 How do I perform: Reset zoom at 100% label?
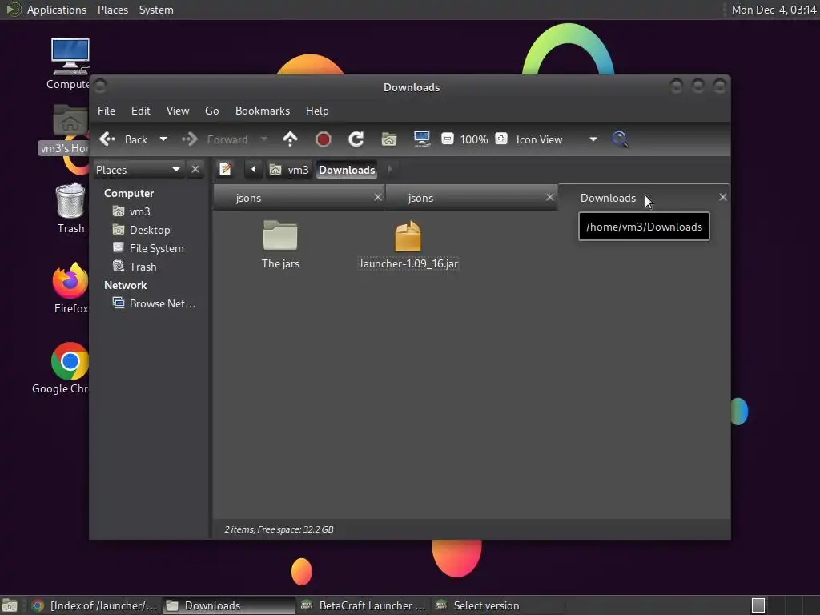tap(474, 139)
